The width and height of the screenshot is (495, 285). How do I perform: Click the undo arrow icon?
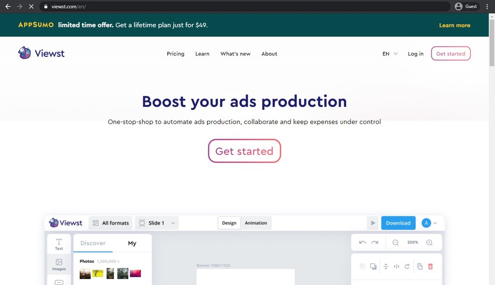coord(363,242)
